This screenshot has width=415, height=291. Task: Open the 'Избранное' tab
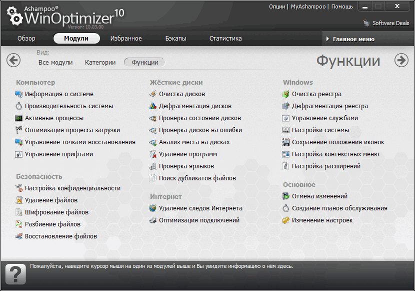(126, 39)
